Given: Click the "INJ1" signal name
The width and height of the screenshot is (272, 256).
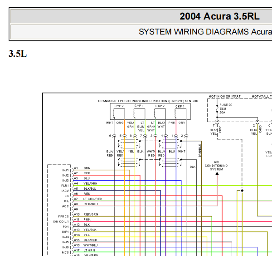Looking at the screenshot, I should 66,170.
